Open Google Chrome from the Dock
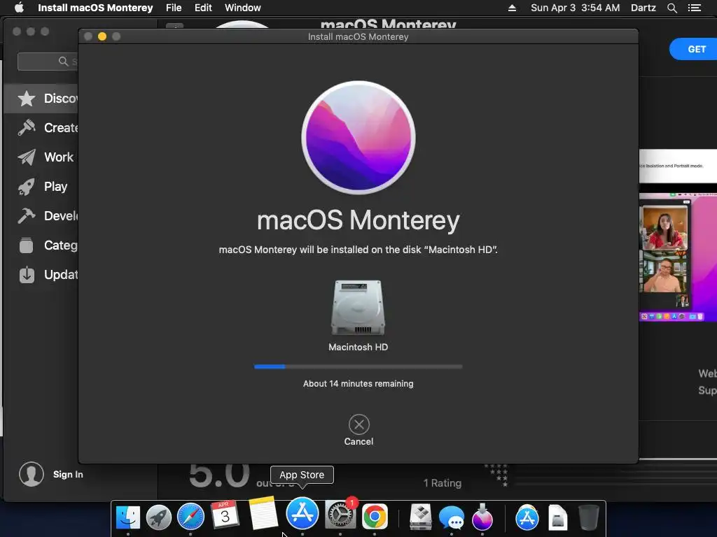Image resolution: width=717 pixels, height=537 pixels. click(375, 517)
